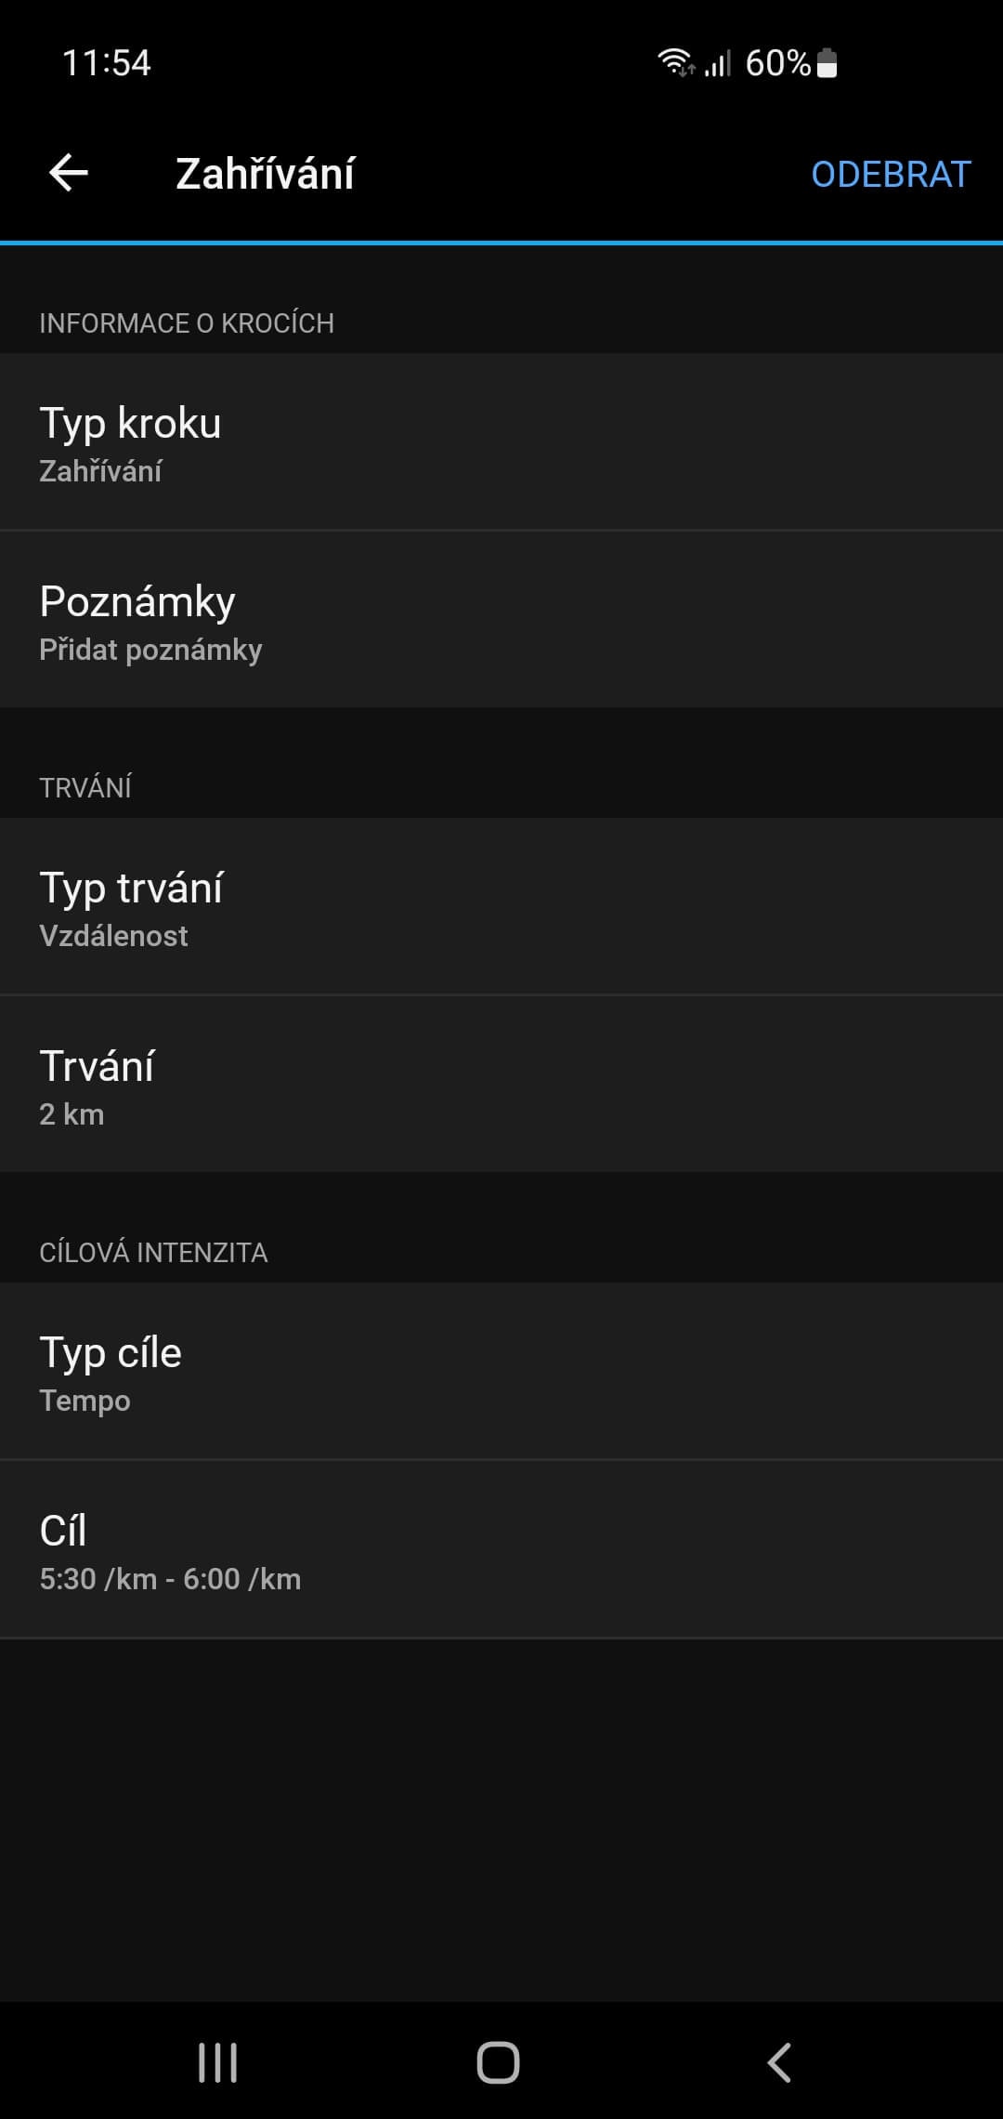
Task: Tap the INFORMACE O KROCÍCH section header
Action: (187, 323)
